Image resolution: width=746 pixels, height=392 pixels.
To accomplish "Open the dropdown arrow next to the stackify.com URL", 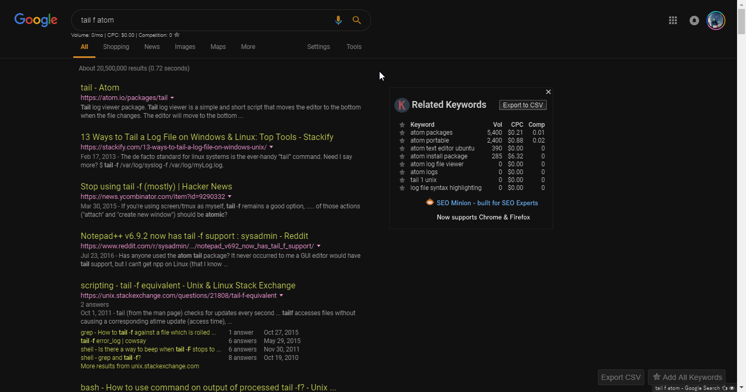I will [x=272, y=147].
